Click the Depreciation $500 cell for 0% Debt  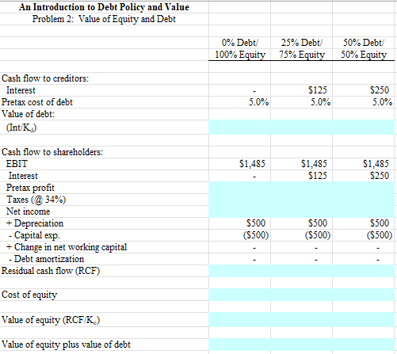click(256, 223)
